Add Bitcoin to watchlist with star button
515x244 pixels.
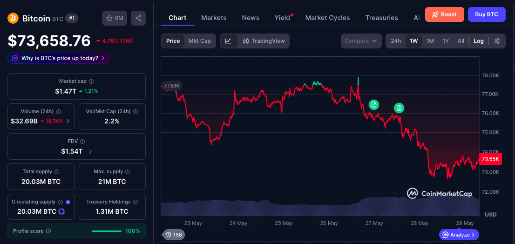114,18
